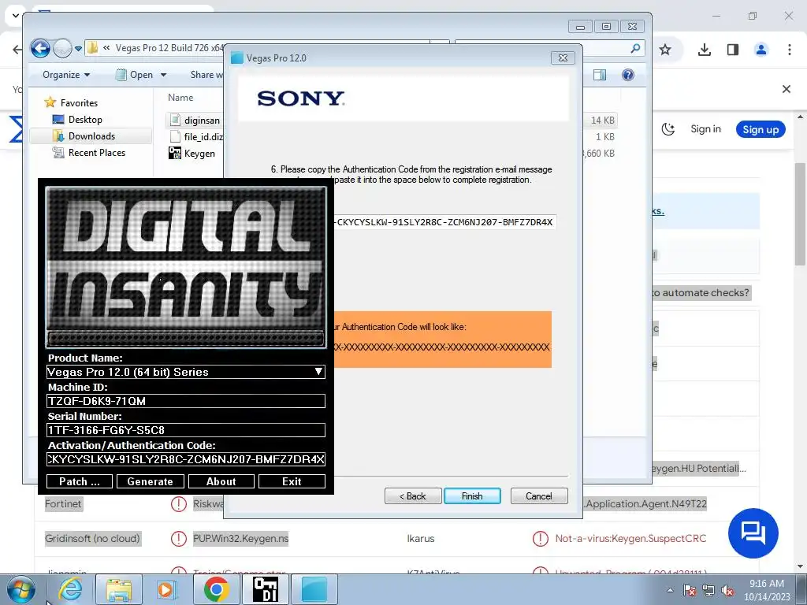This screenshot has height=605, width=807.
Task: Open the About button in keygen
Action: 221,481
